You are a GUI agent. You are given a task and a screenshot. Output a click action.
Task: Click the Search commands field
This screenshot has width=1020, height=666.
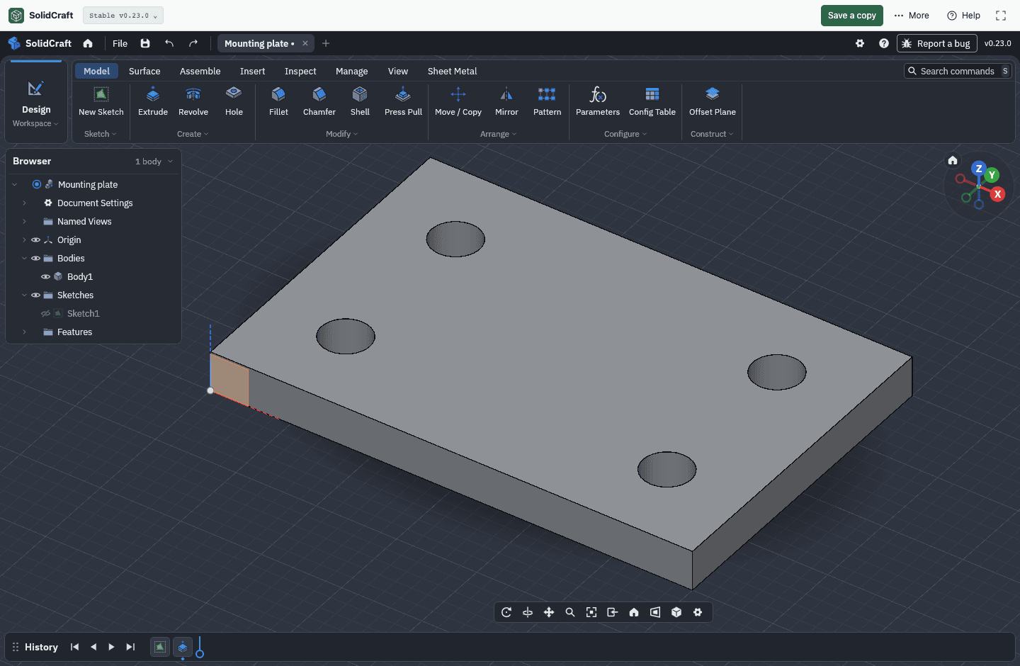click(958, 71)
